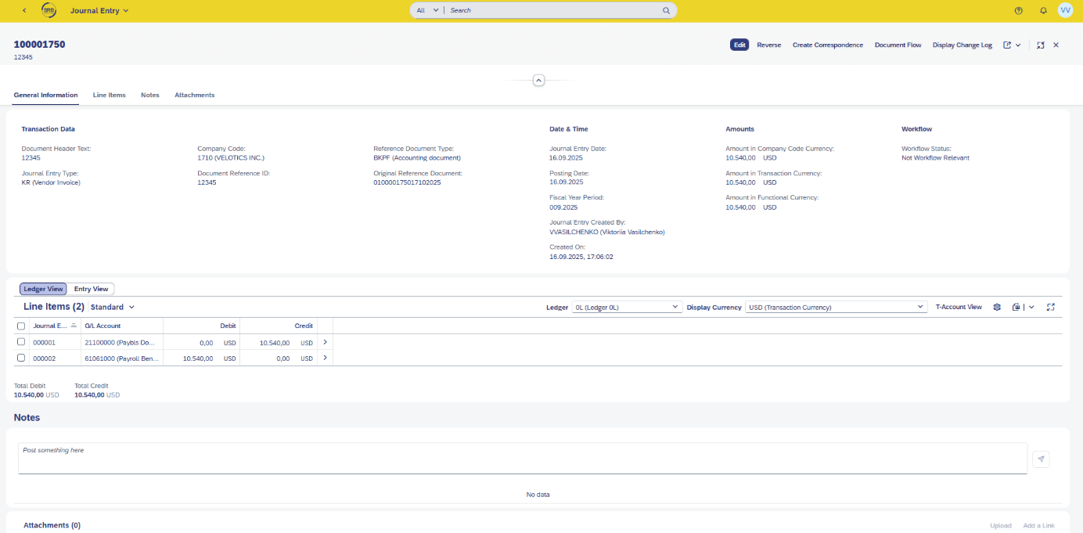Open line items table settings gear
Image resolution: width=1083 pixels, height=533 pixels.
click(x=997, y=308)
